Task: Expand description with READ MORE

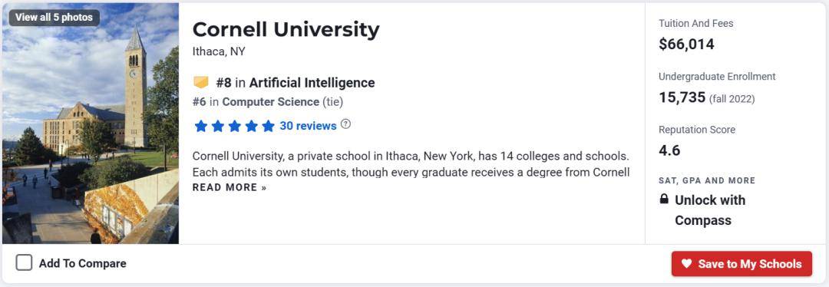Action: [x=230, y=188]
